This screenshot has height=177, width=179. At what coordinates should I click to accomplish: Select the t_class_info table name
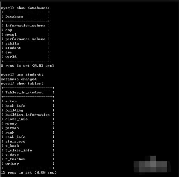[x=19, y=150]
